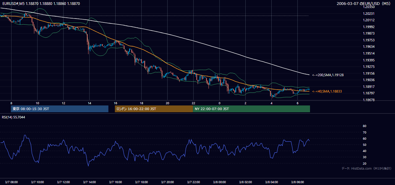
Task: Click hour label 22 under price chart
Action: click(193, 103)
